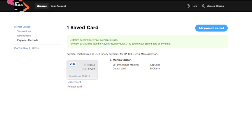The image size is (252, 114).
Task: Click the Remove card link
Action: [75, 87]
